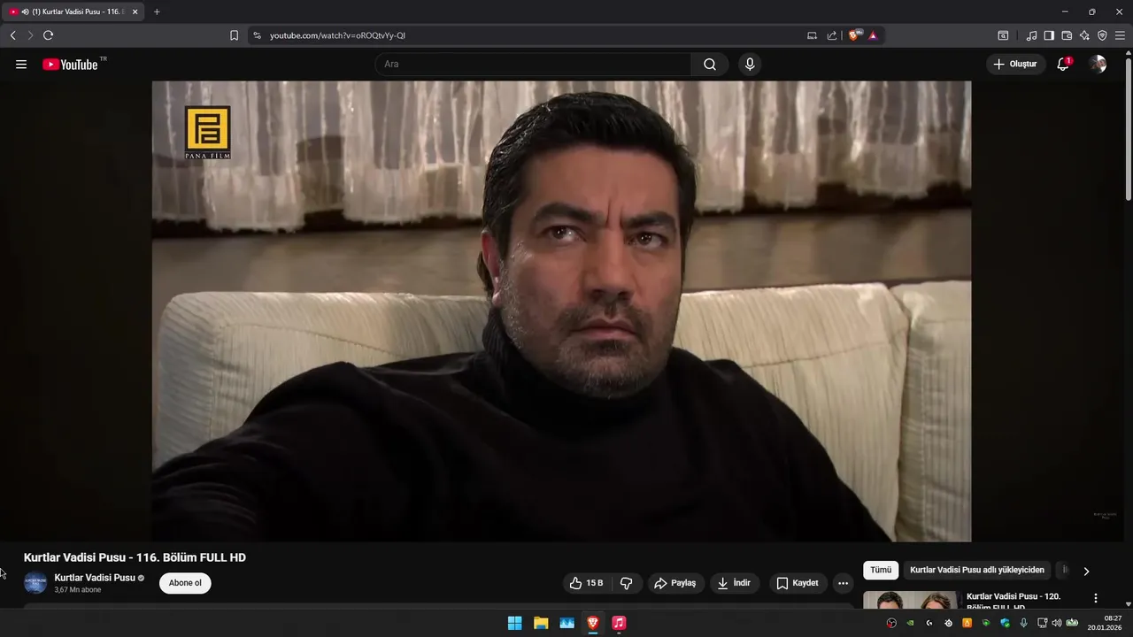Click the video player to pause
The image size is (1133, 637).
click(561, 311)
